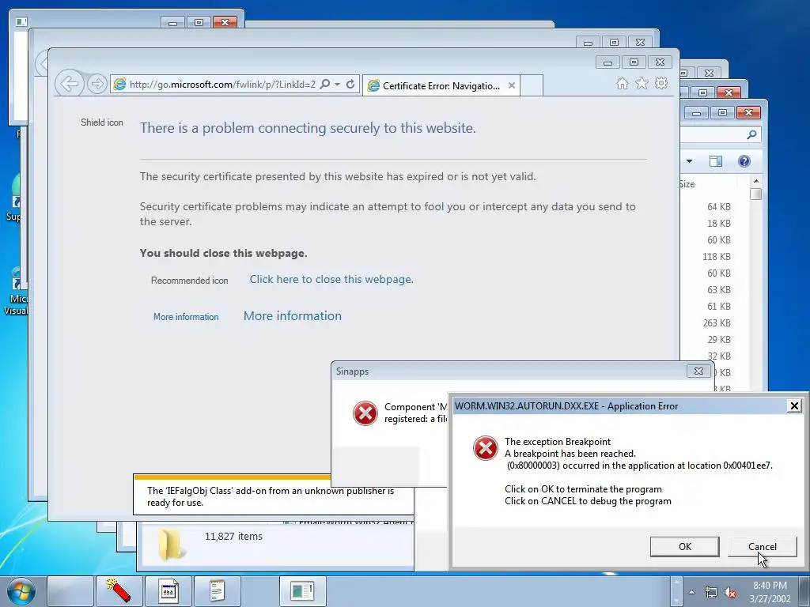The height and width of the screenshot is (607, 810).
Task: Click the small 'More information' icon label
Action: [x=186, y=317]
